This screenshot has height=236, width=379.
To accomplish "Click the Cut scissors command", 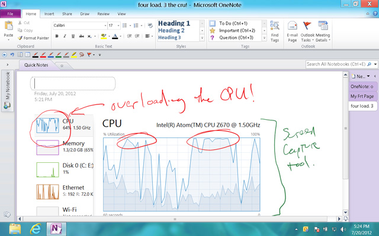I will pyautogui.click(x=24, y=22).
